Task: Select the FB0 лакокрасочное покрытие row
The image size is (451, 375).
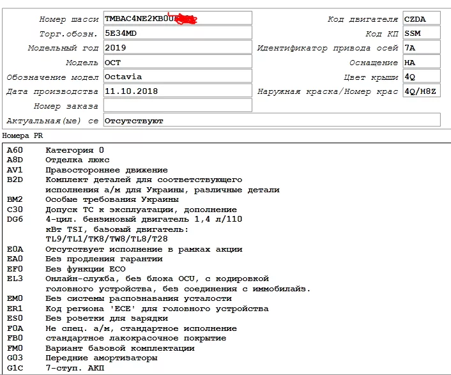Action: (x=116, y=338)
